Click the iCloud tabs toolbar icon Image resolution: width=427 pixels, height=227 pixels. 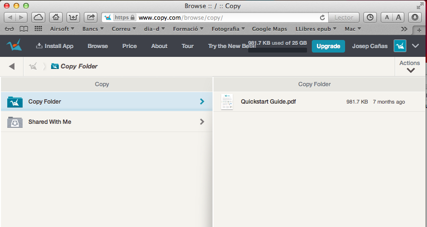[x=38, y=17]
